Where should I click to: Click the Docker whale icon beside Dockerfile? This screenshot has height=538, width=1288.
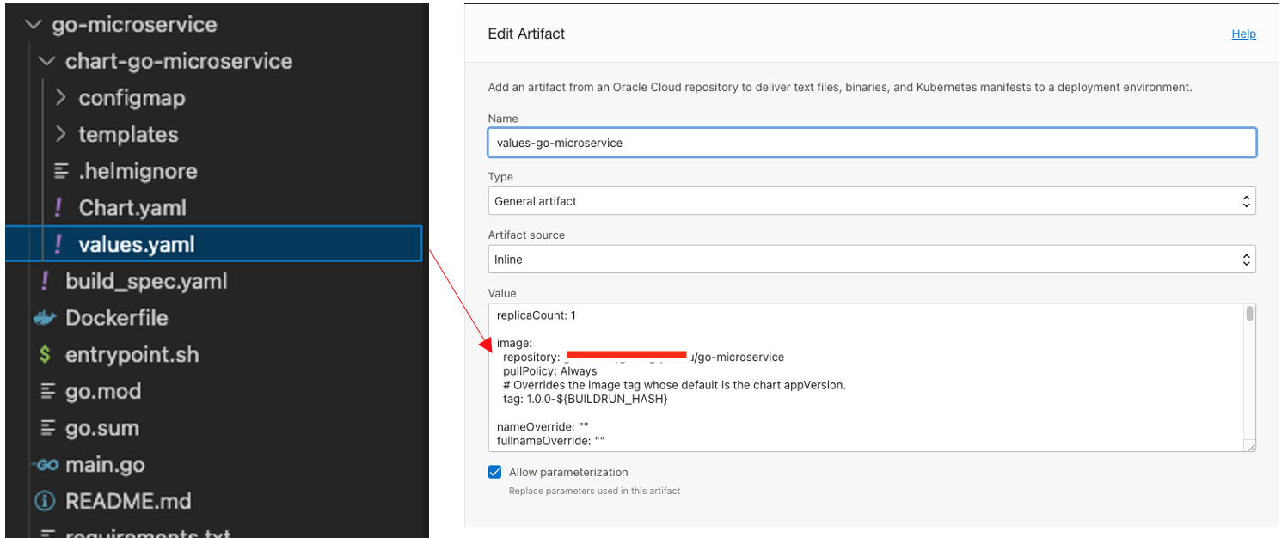tap(45, 318)
